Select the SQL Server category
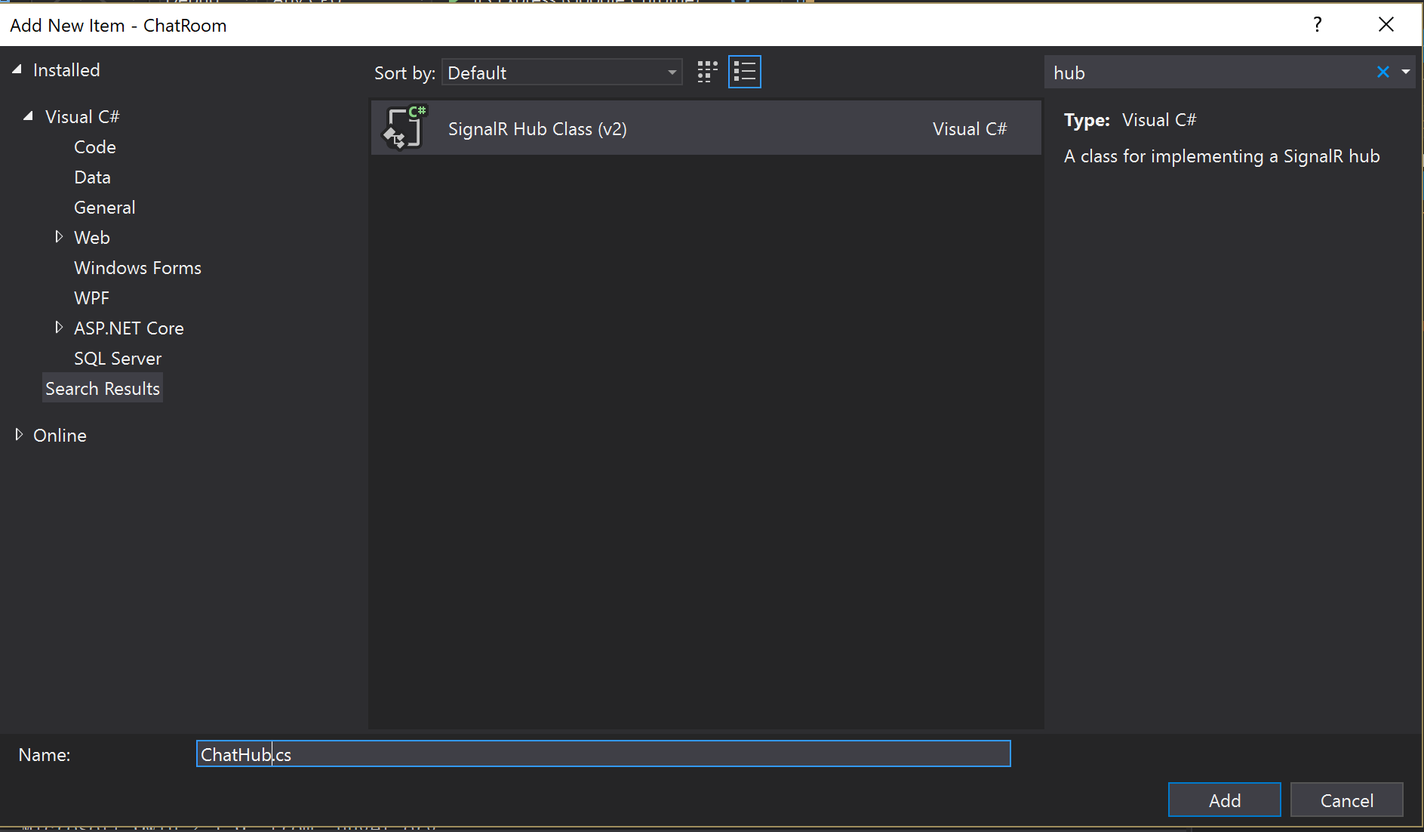The height and width of the screenshot is (832, 1424). [x=118, y=359]
